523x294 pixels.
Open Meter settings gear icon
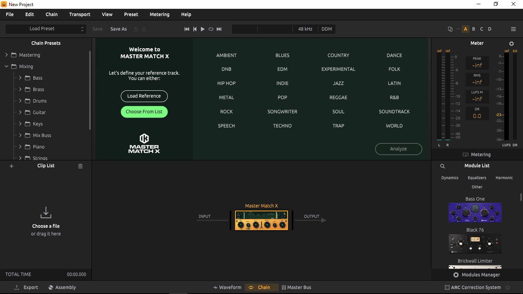click(x=512, y=44)
